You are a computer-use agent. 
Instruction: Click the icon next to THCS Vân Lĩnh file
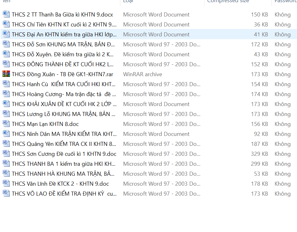click(6, 184)
